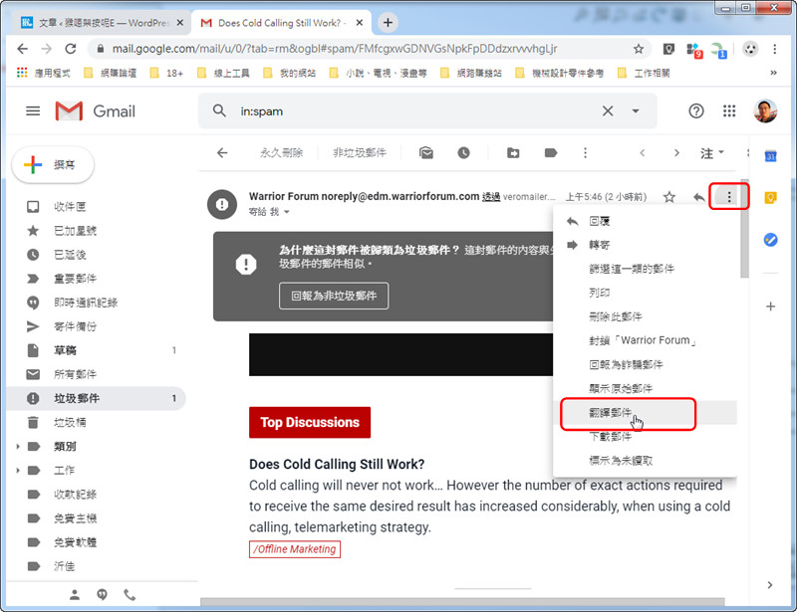Expand the 工作 label arrow
The height and width of the screenshot is (612, 797).
[x=18, y=471]
